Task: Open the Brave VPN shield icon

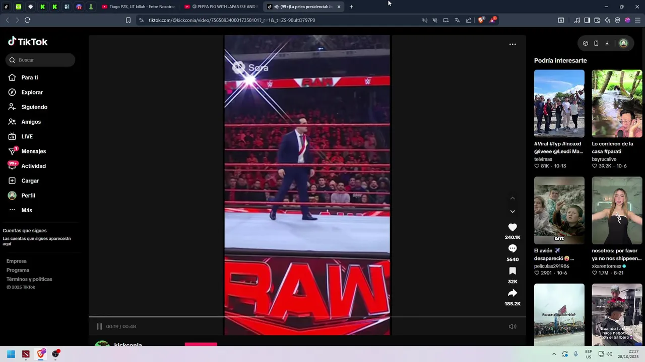Action: [x=617, y=20]
